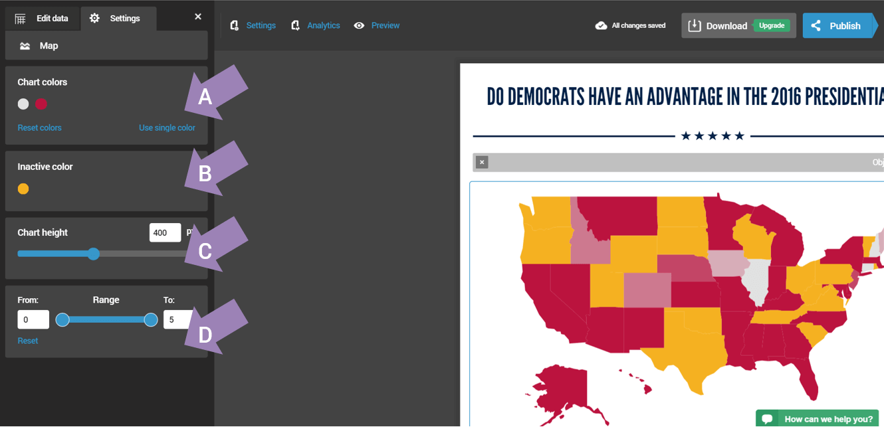Close the gray object bar with X
This screenshot has width=884, height=427.
click(x=482, y=162)
